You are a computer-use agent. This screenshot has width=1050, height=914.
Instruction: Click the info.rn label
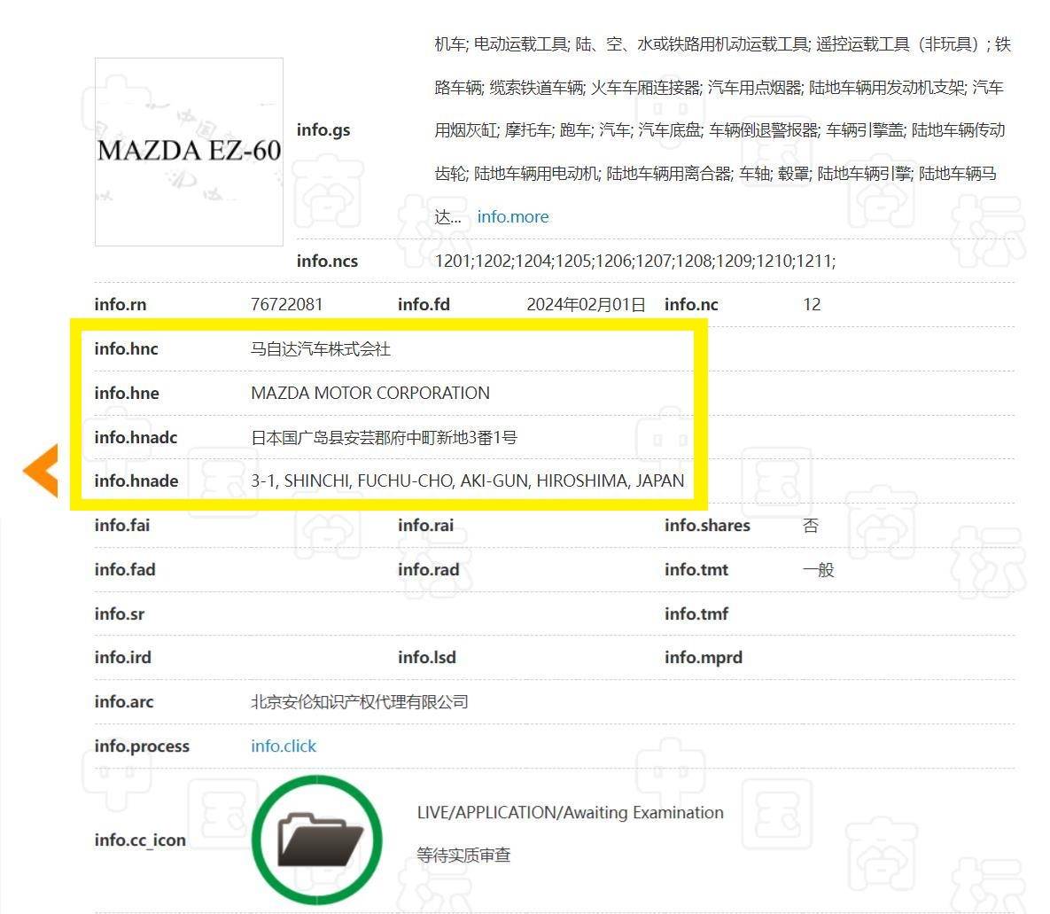[x=121, y=304]
